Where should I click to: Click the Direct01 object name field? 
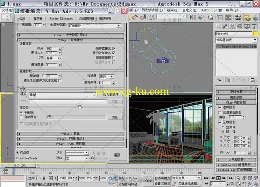[x=234, y=34]
